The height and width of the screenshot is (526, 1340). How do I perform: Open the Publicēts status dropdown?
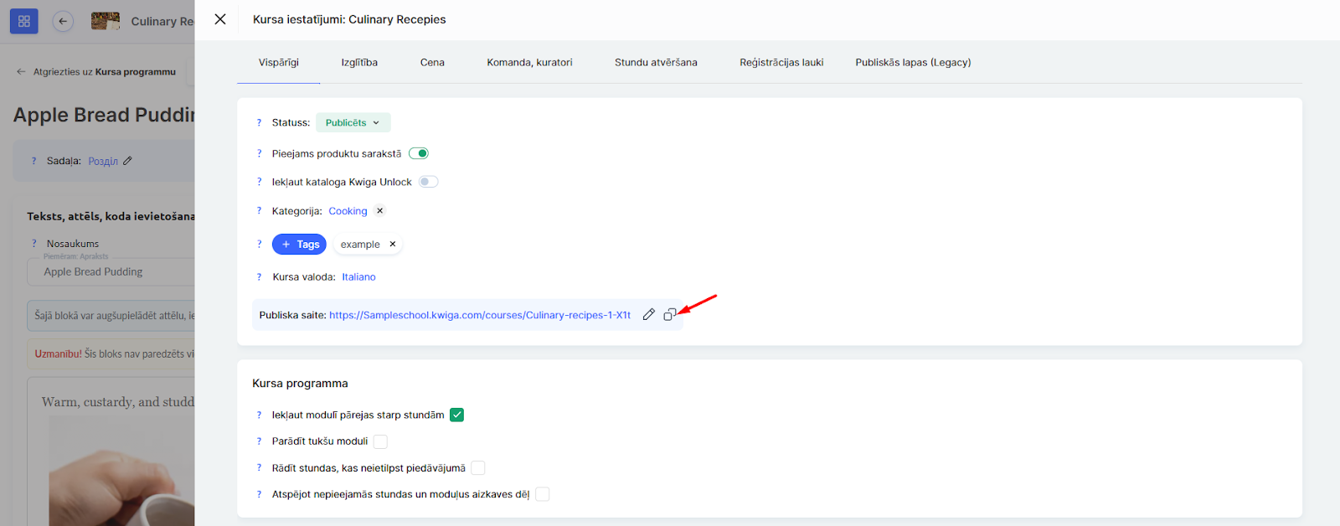[353, 123]
